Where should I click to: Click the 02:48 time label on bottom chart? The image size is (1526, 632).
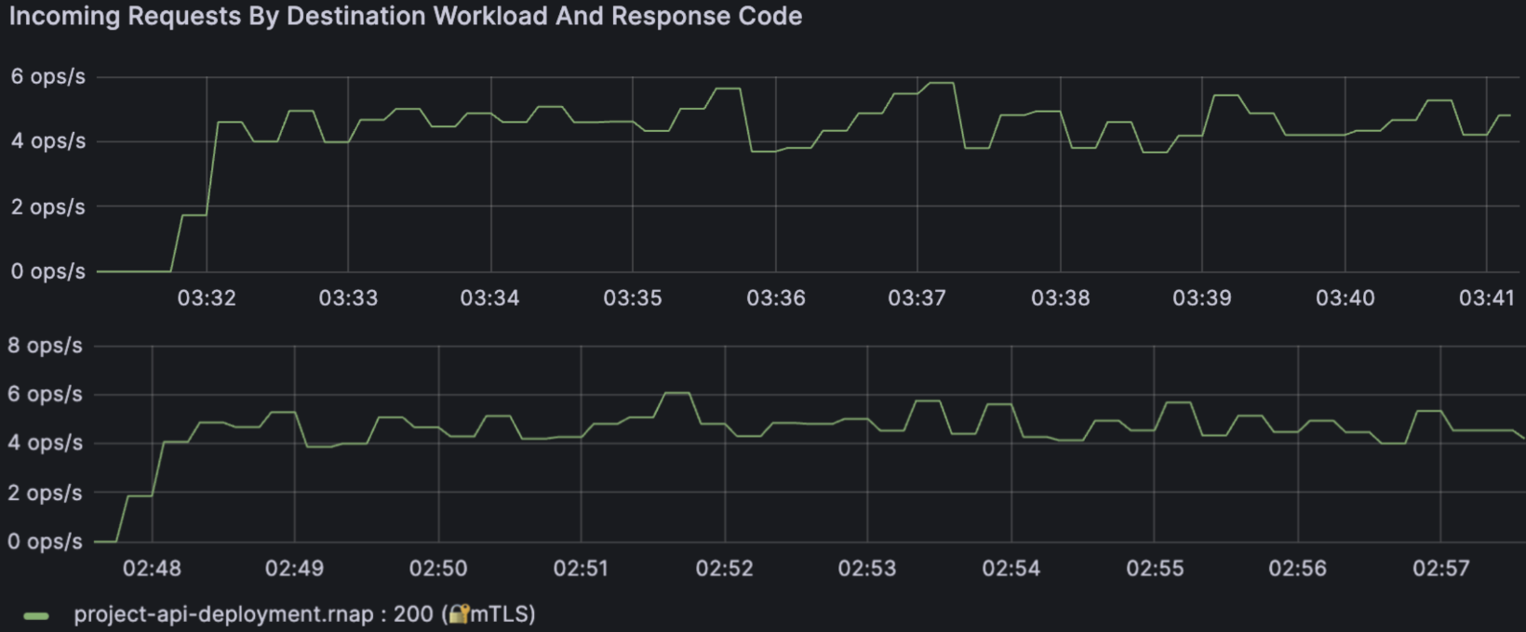[152, 569]
